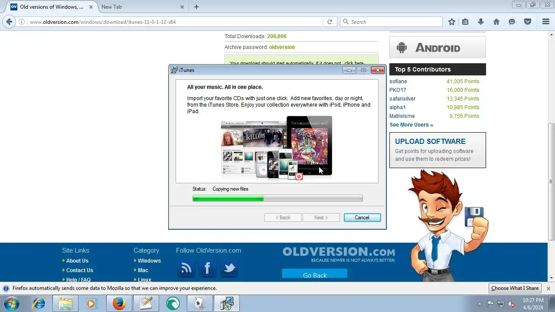Image resolution: width=555 pixels, height=312 pixels.
Task: Open the chat smiley toolbar icon
Action: click(x=512, y=22)
